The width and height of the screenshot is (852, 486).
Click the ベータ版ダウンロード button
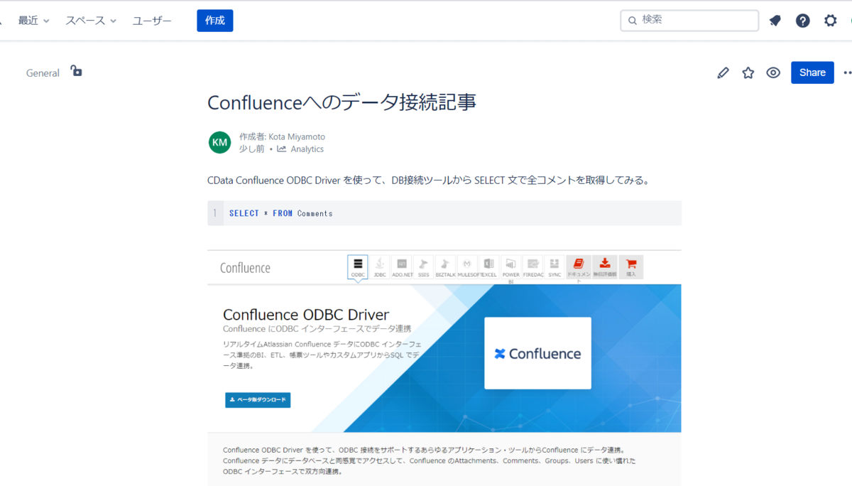[x=258, y=400]
